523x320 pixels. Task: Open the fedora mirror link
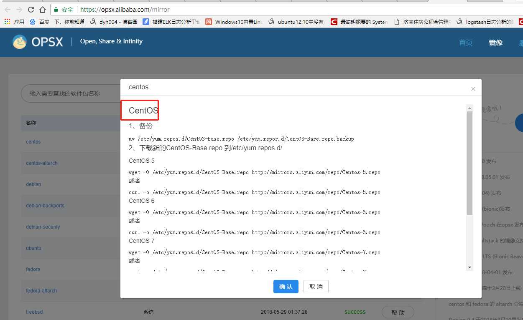coord(33,270)
